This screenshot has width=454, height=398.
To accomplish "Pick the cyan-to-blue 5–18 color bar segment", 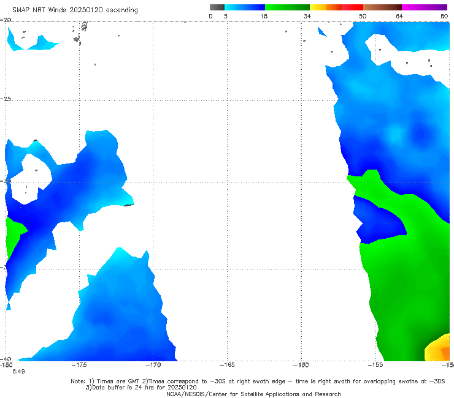I will pyautogui.click(x=245, y=7).
